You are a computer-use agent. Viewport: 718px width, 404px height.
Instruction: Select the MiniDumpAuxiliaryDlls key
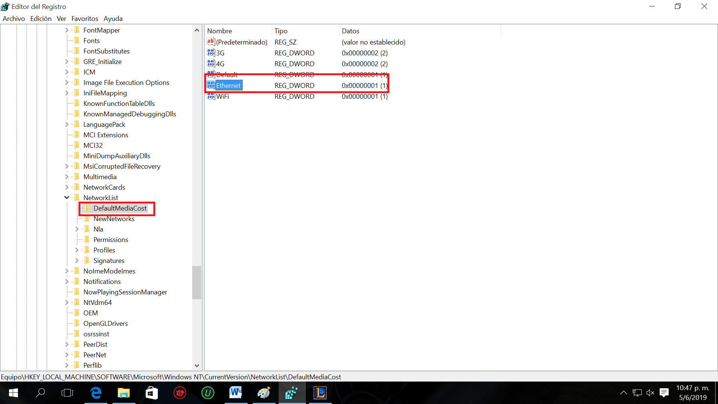[x=117, y=156]
